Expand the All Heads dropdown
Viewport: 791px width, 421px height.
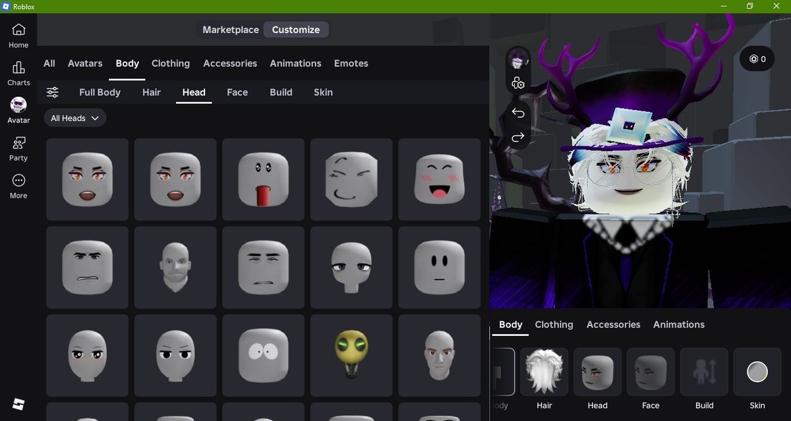point(75,118)
